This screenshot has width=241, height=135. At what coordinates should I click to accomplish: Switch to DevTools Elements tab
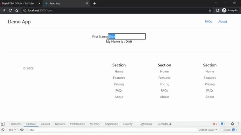click(16, 124)
